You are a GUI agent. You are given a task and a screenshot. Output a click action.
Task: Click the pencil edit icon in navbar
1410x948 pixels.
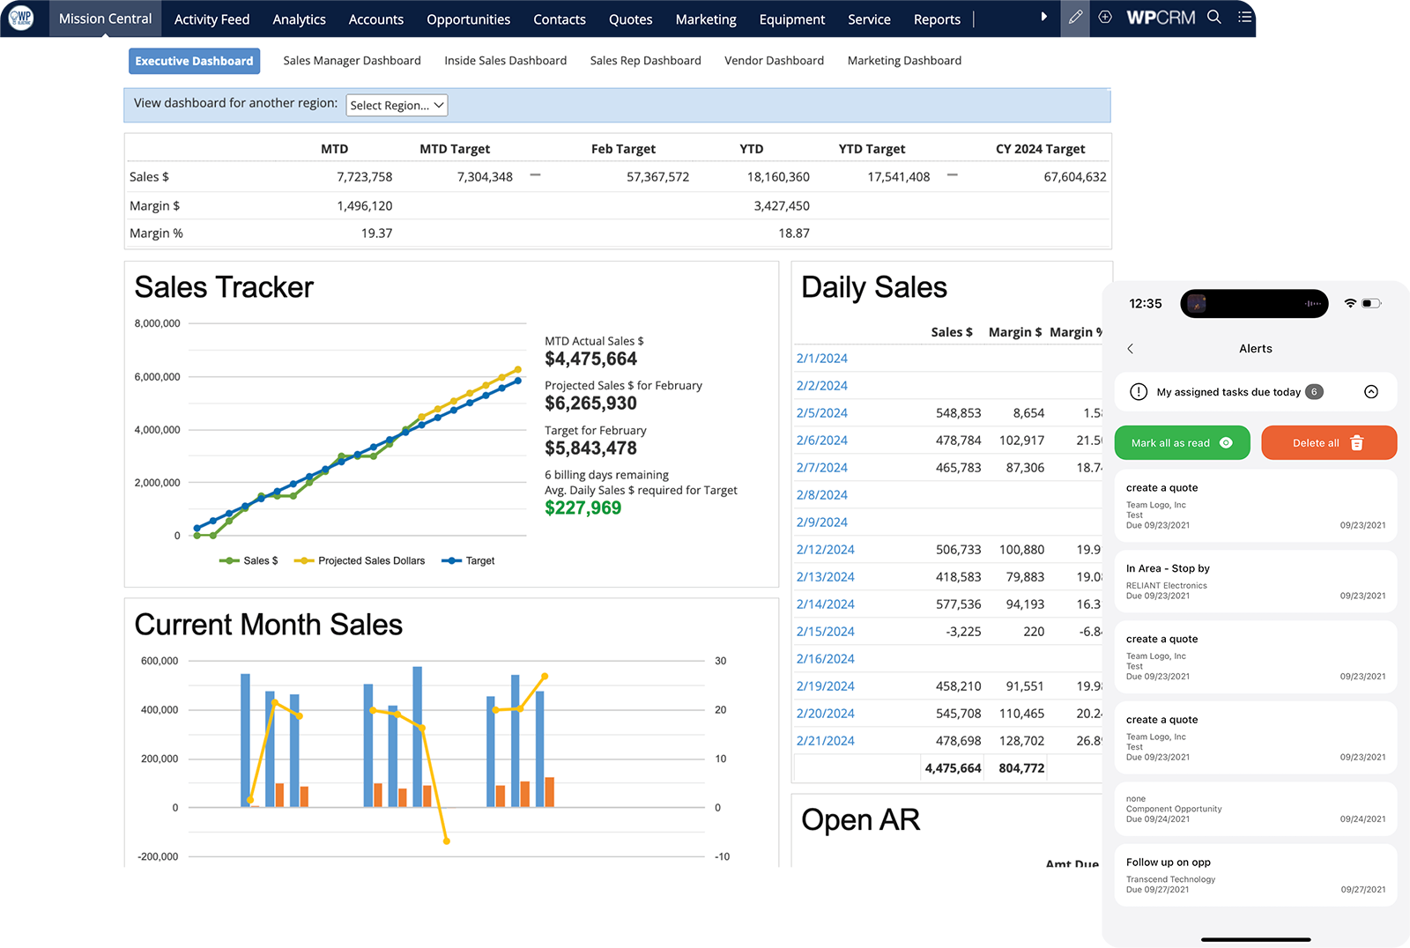tap(1075, 17)
